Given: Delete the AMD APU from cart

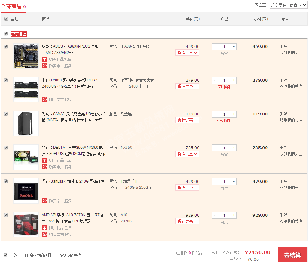Looking at the screenshot, I should pos(283,215).
